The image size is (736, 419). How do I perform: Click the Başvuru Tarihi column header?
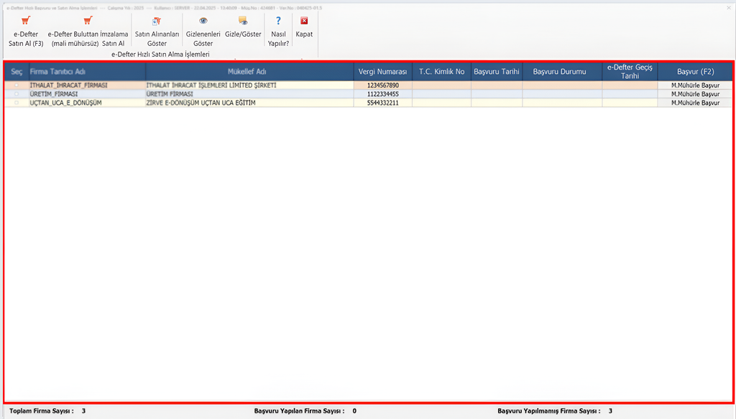pyautogui.click(x=497, y=72)
